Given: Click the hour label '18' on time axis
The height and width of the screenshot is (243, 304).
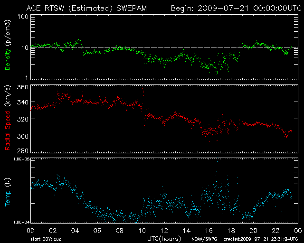Looking at the screenshot, I should coord(231,231).
